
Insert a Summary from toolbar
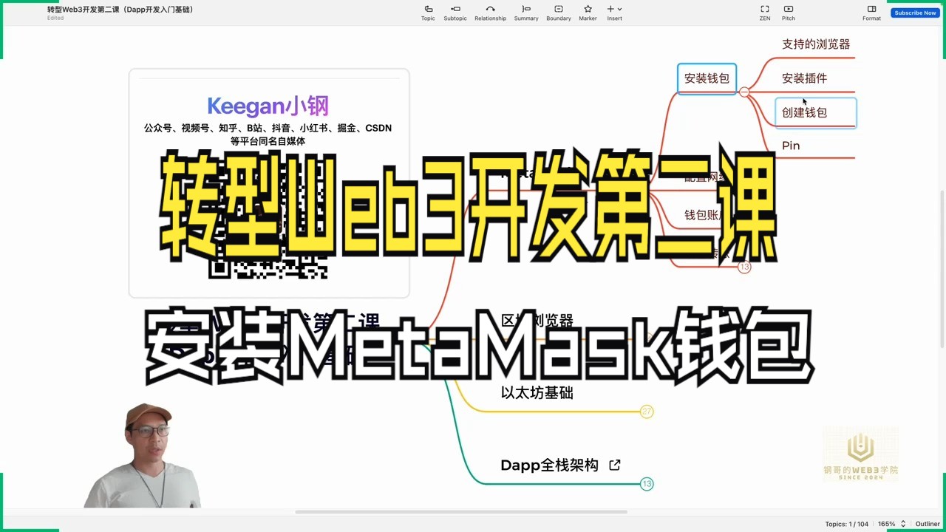coord(526,13)
